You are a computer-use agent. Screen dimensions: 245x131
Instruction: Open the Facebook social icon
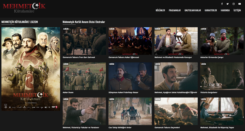pyautogui.click(x=222, y=4)
